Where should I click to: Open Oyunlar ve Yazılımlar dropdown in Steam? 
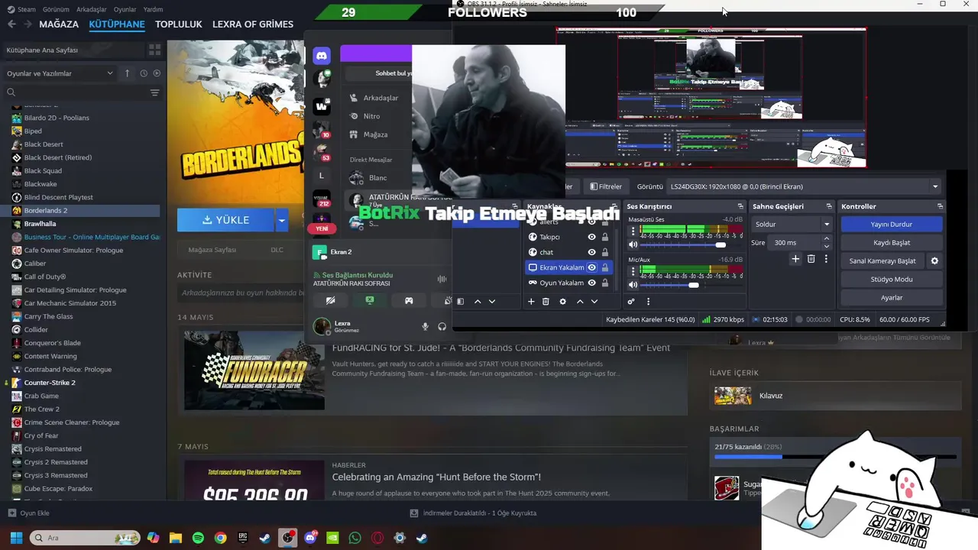pos(59,73)
